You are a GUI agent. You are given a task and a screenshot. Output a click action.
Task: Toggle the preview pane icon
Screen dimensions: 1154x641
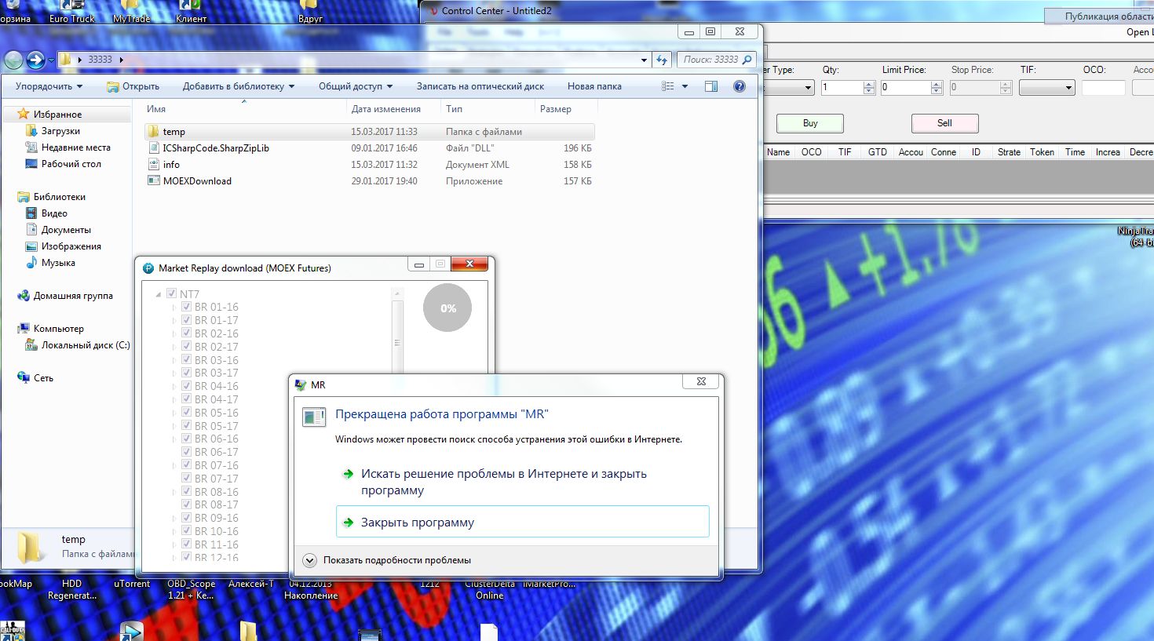(710, 86)
